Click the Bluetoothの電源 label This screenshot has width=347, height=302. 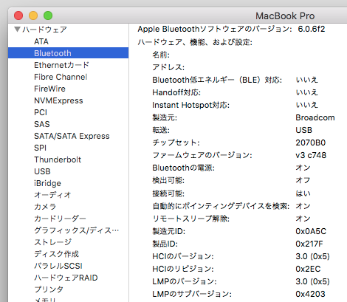coord(183,168)
